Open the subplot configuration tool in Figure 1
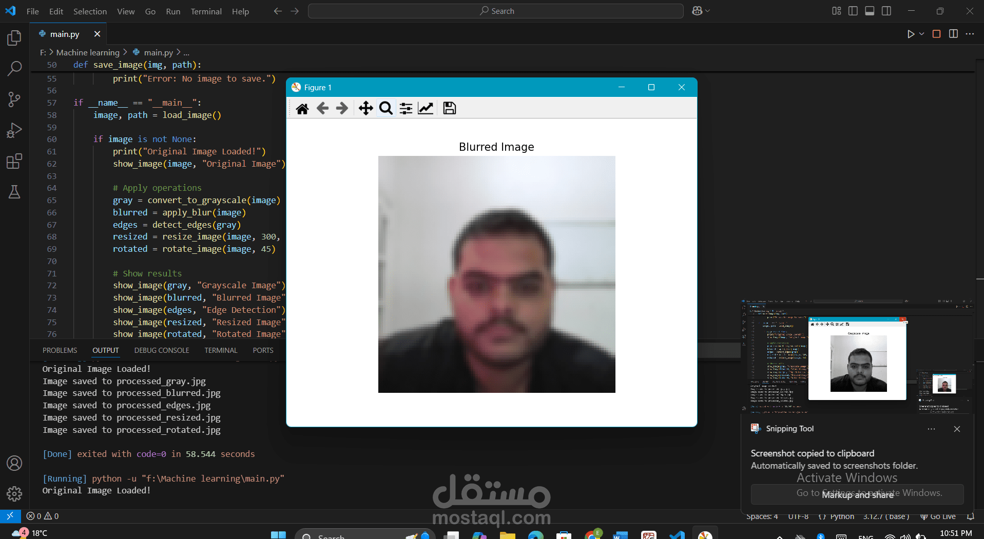 coord(406,108)
